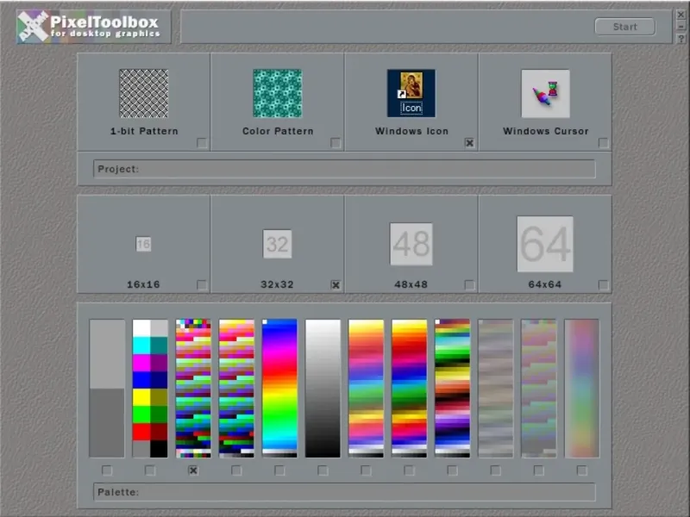Click the 48x48 label

pyautogui.click(x=411, y=284)
